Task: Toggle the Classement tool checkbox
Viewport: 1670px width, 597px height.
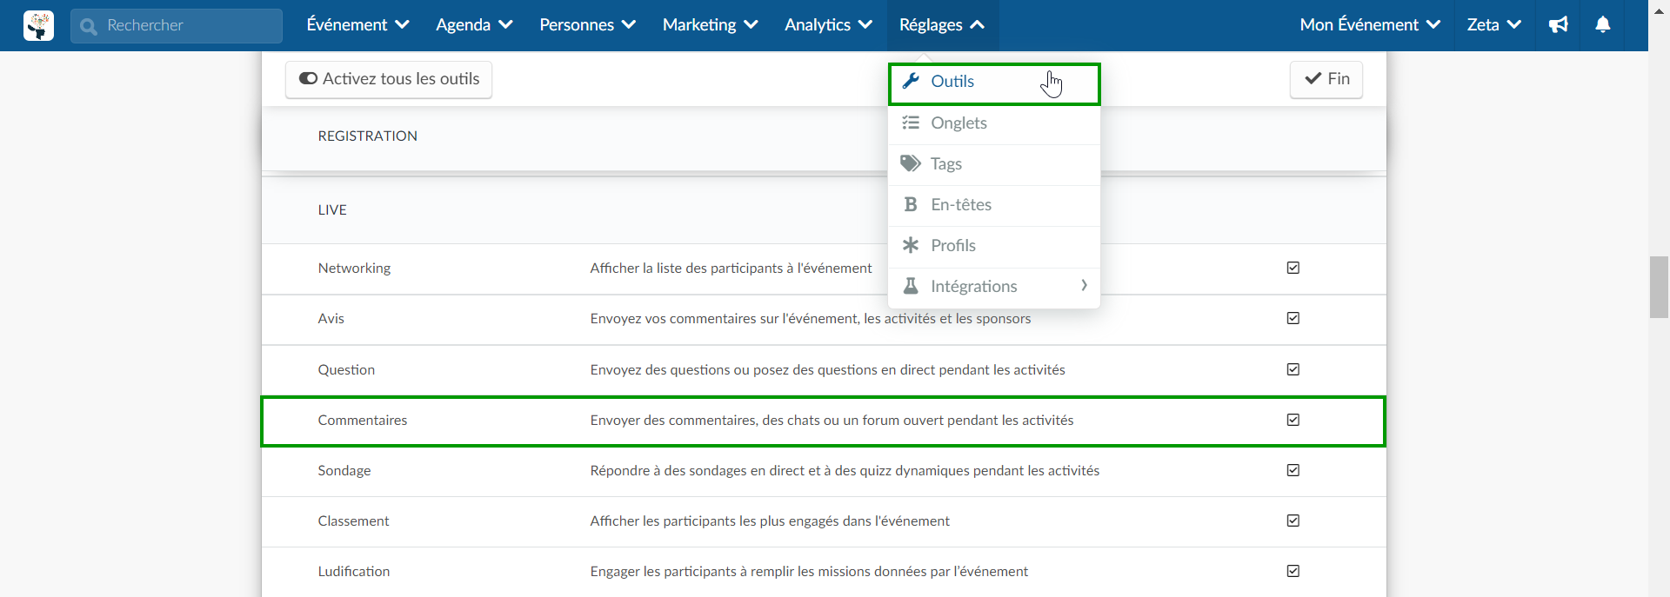Action: coord(1293,521)
